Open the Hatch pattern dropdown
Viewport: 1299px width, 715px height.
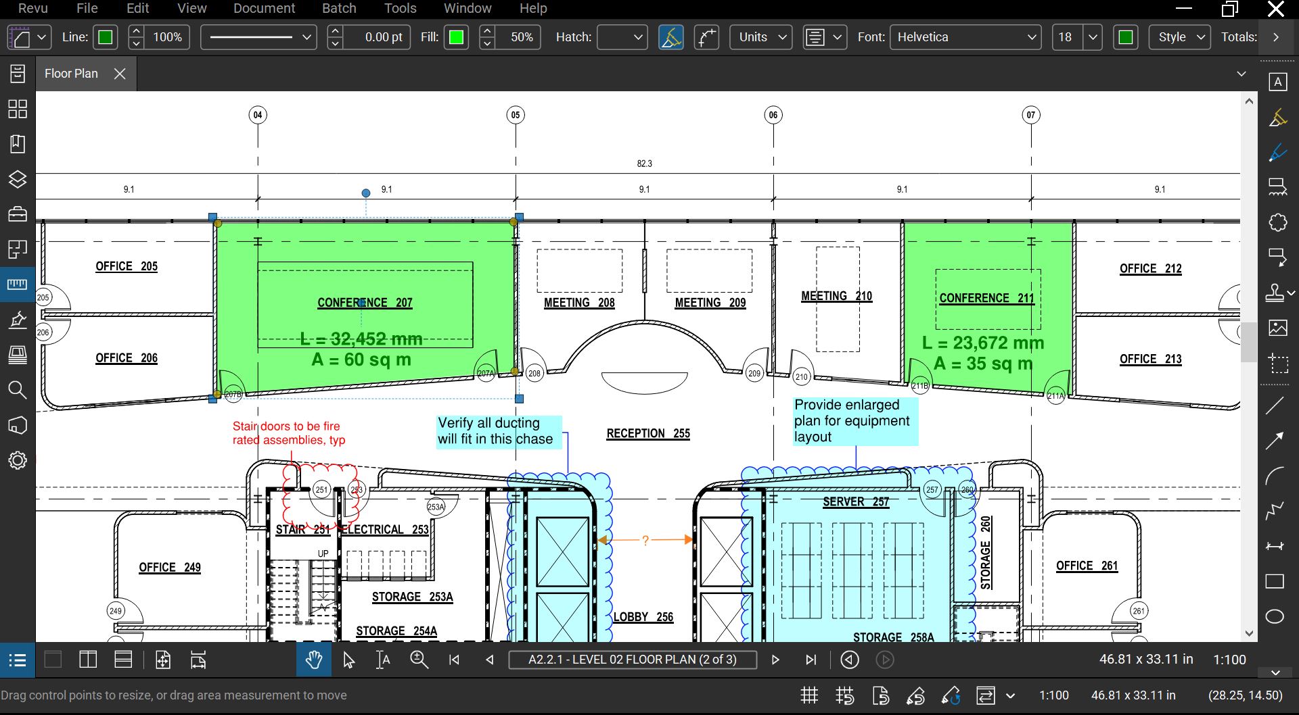click(621, 37)
